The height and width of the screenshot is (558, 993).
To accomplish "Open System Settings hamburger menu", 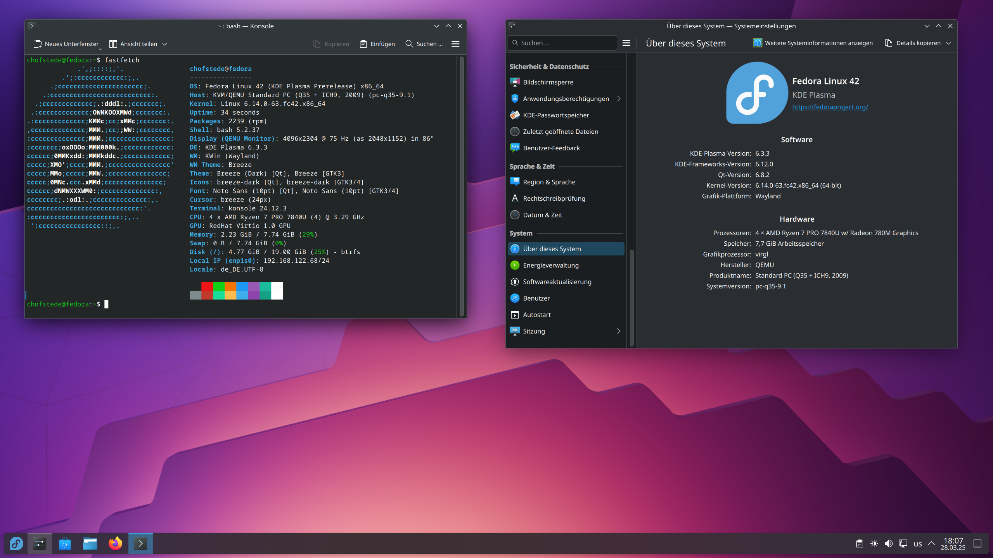I will click(x=626, y=43).
